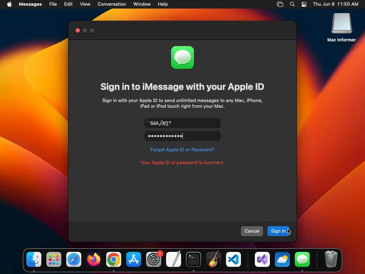The width and height of the screenshot is (365, 274).
Task: Launch Terminal from the dock
Action: tap(194, 259)
